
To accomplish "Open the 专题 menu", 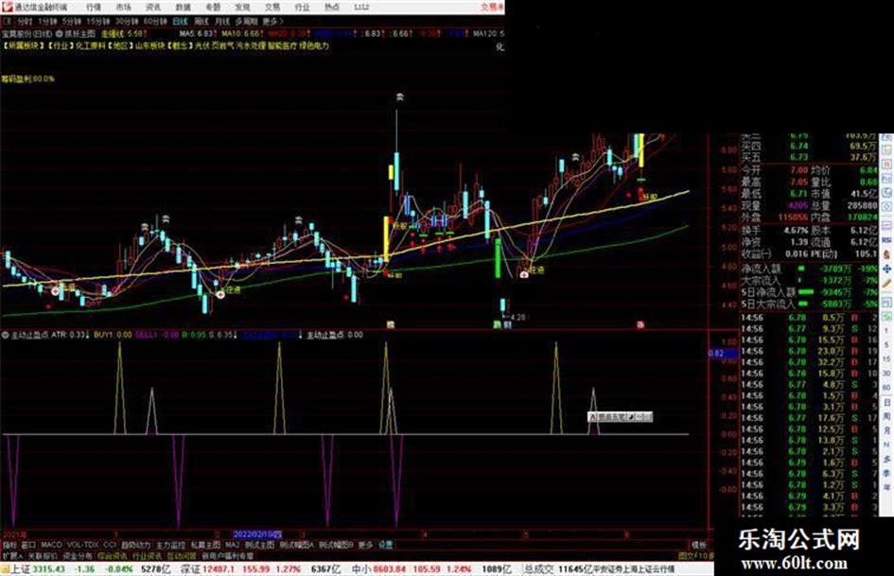I will (213, 8).
